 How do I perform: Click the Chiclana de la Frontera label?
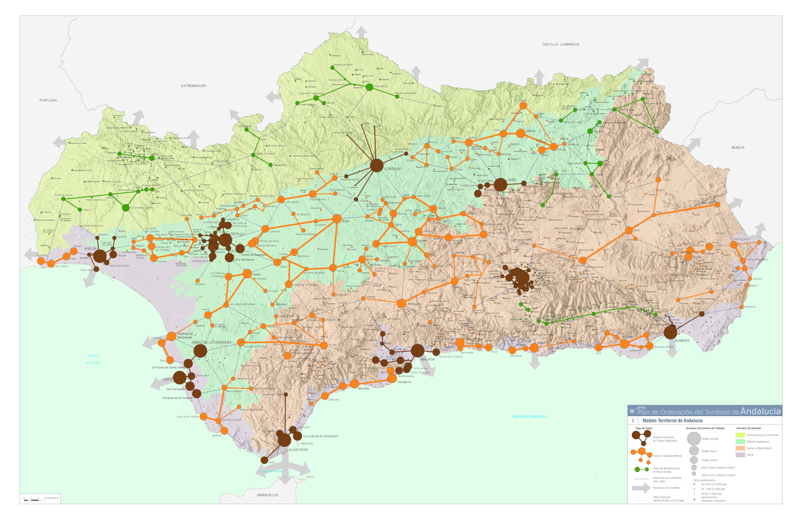(x=177, y=398)
